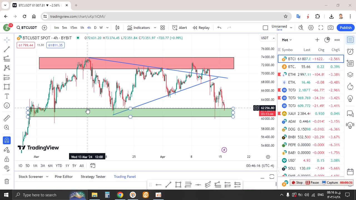Viewport: 356px width, 200px height.
Task: Activate the zoom in tool
Action: 7,127
